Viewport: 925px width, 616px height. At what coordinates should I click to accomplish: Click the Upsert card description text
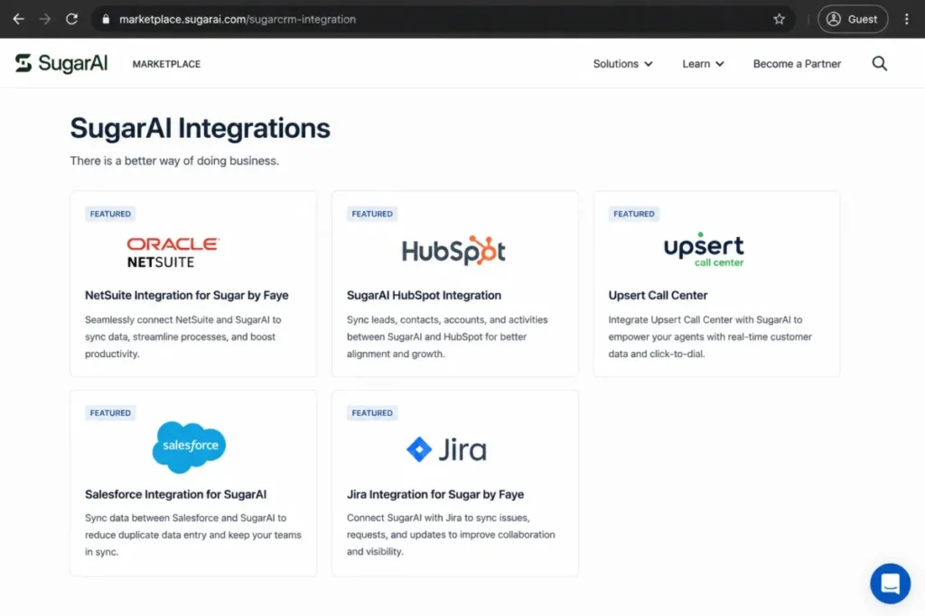point(710,336)
